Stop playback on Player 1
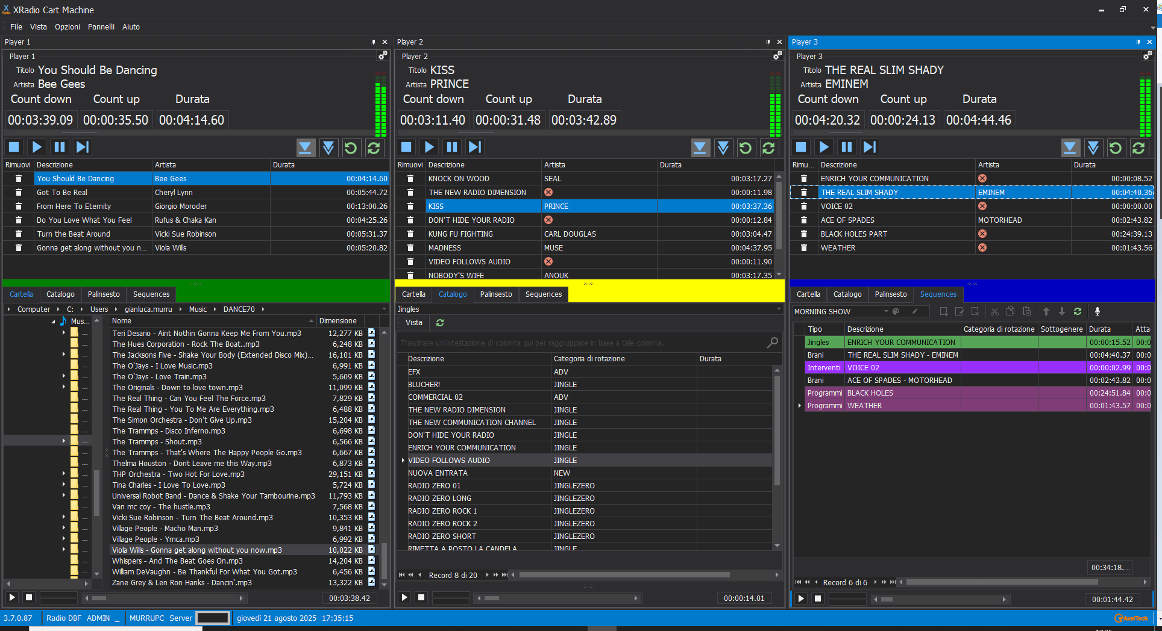 coord(14,147)
